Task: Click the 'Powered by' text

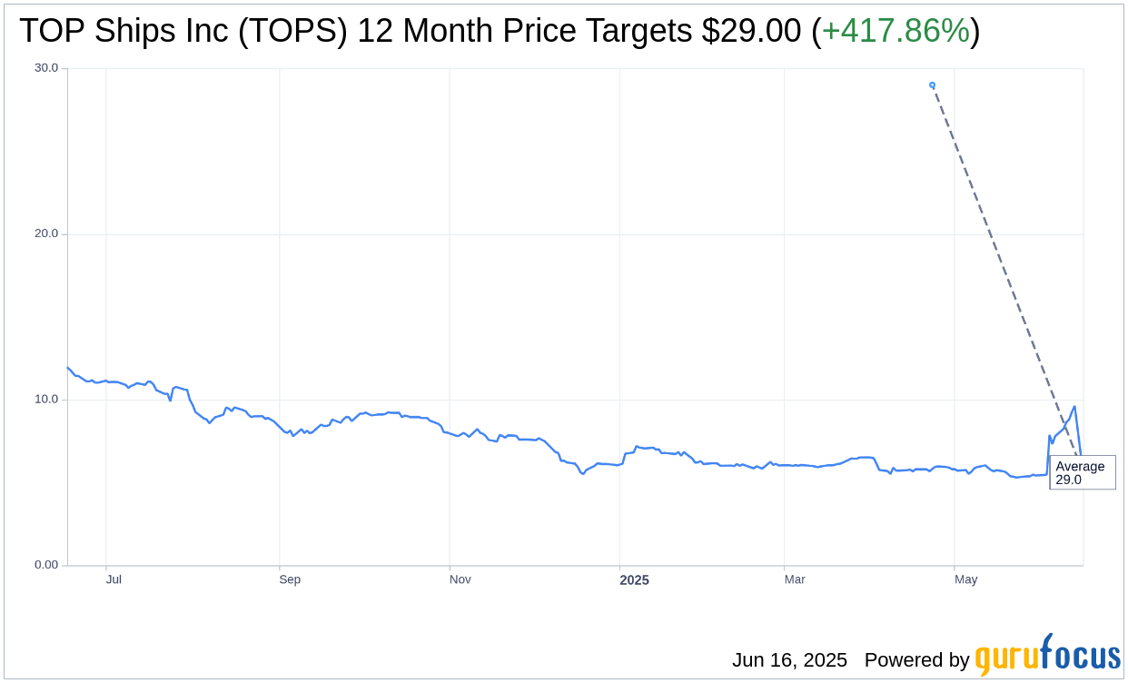Action: pyautogui.click(x=916, y=660)
